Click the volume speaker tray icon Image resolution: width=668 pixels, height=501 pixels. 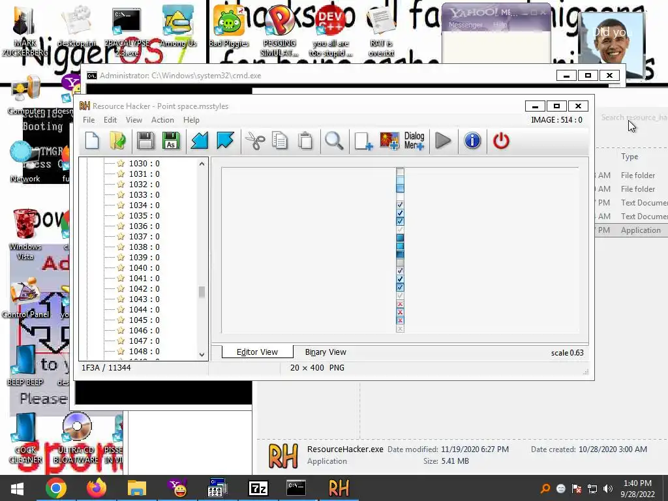[608, 489]
